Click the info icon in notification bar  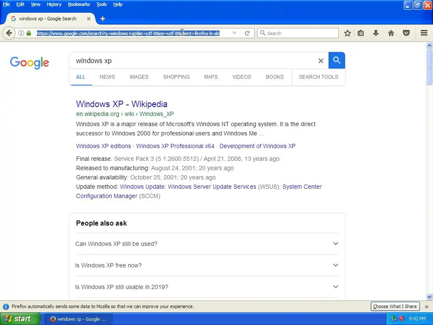click(x=6, y=306)
